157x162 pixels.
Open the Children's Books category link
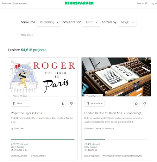(19, 156)
